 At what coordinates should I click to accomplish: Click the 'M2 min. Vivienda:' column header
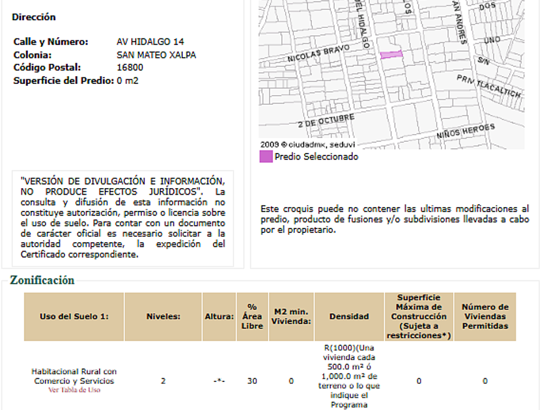pos(291,316)
